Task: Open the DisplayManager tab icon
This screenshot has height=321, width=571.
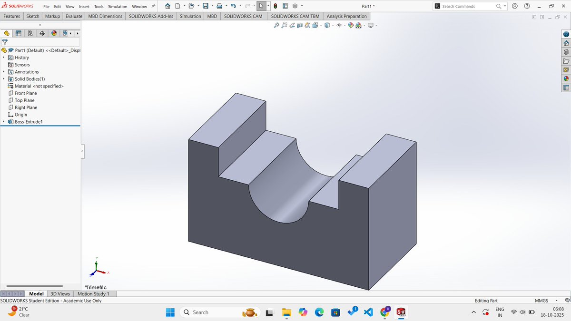Action: (54, 33)
